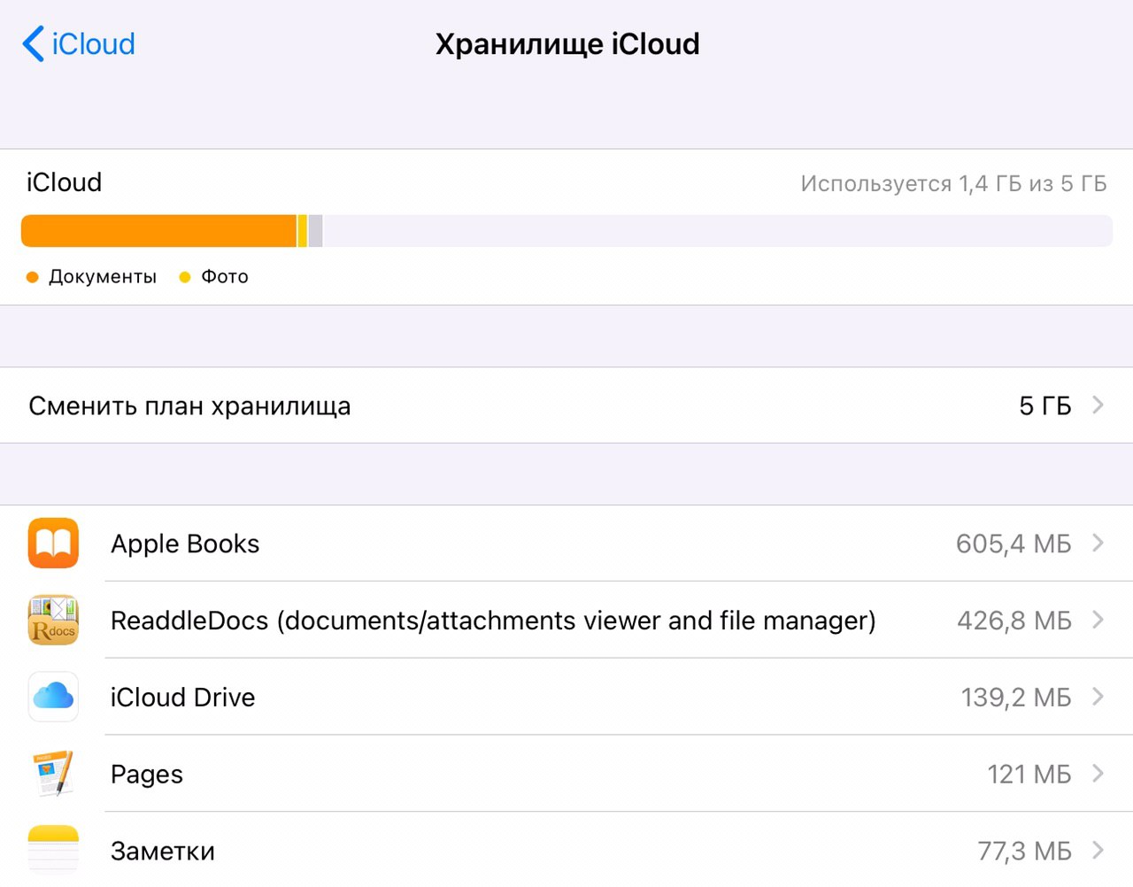Open ReaddleDocs storage entry

click(x=492, y=621)
